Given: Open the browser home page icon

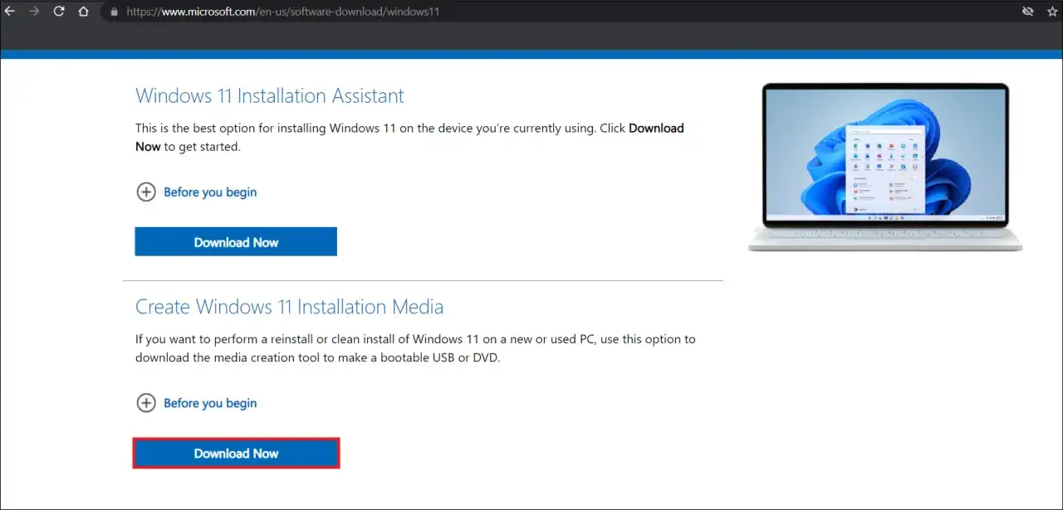Looking at the screenshot, I should (x=83, y=12).
